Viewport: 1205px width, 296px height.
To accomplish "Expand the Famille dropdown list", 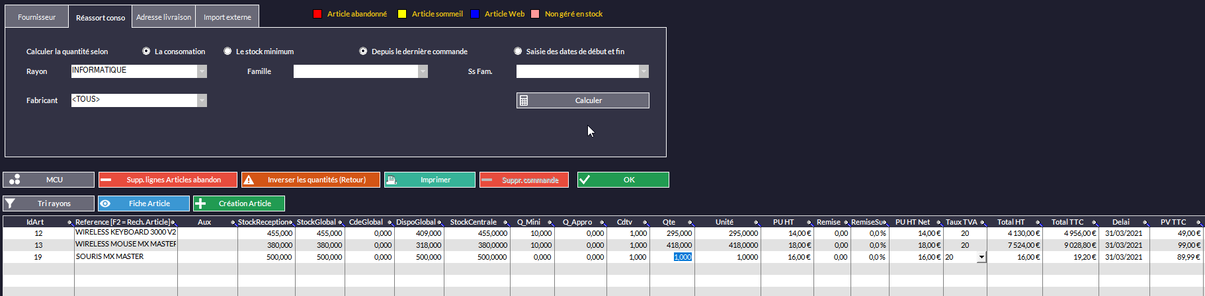I will [423, 71].
